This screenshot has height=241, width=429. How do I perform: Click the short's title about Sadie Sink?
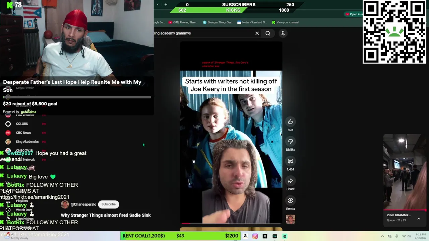click(x=106, y=215)
